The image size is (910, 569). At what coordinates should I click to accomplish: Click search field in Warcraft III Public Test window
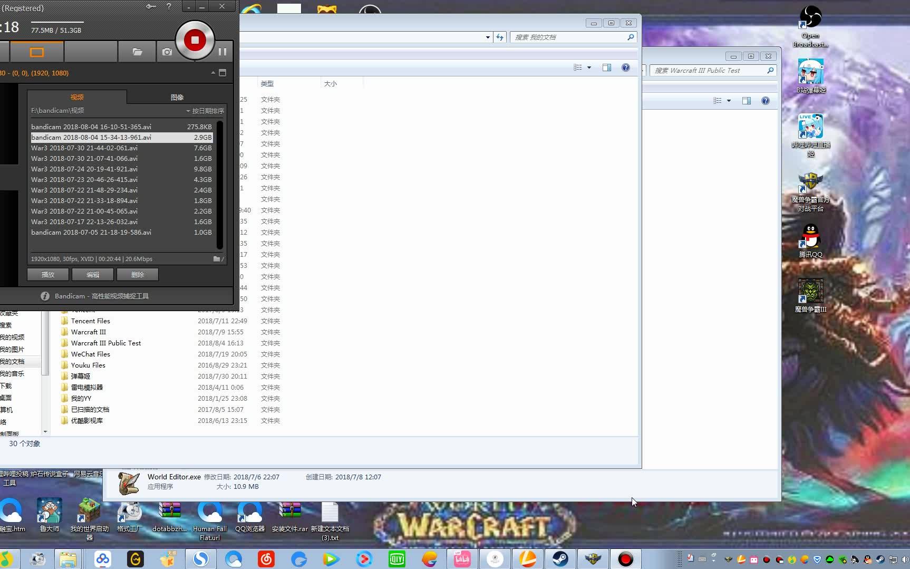coord(709,70)
